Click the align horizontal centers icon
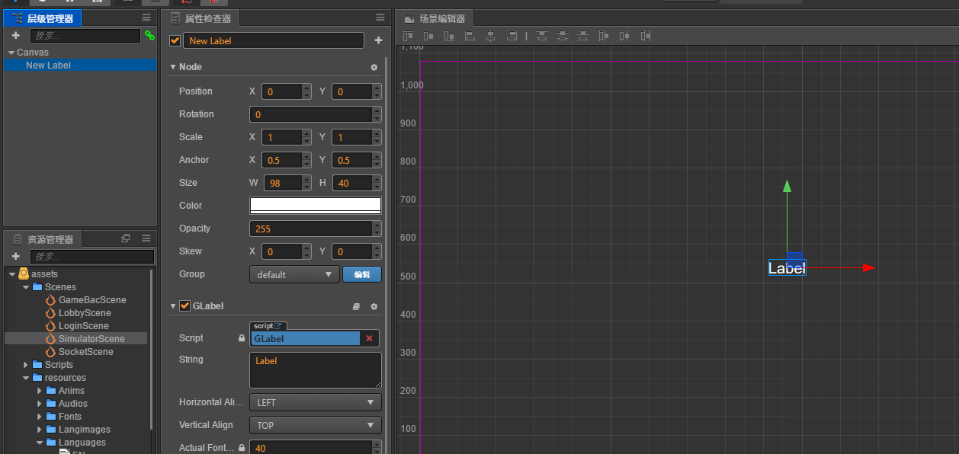 (491, 36)
